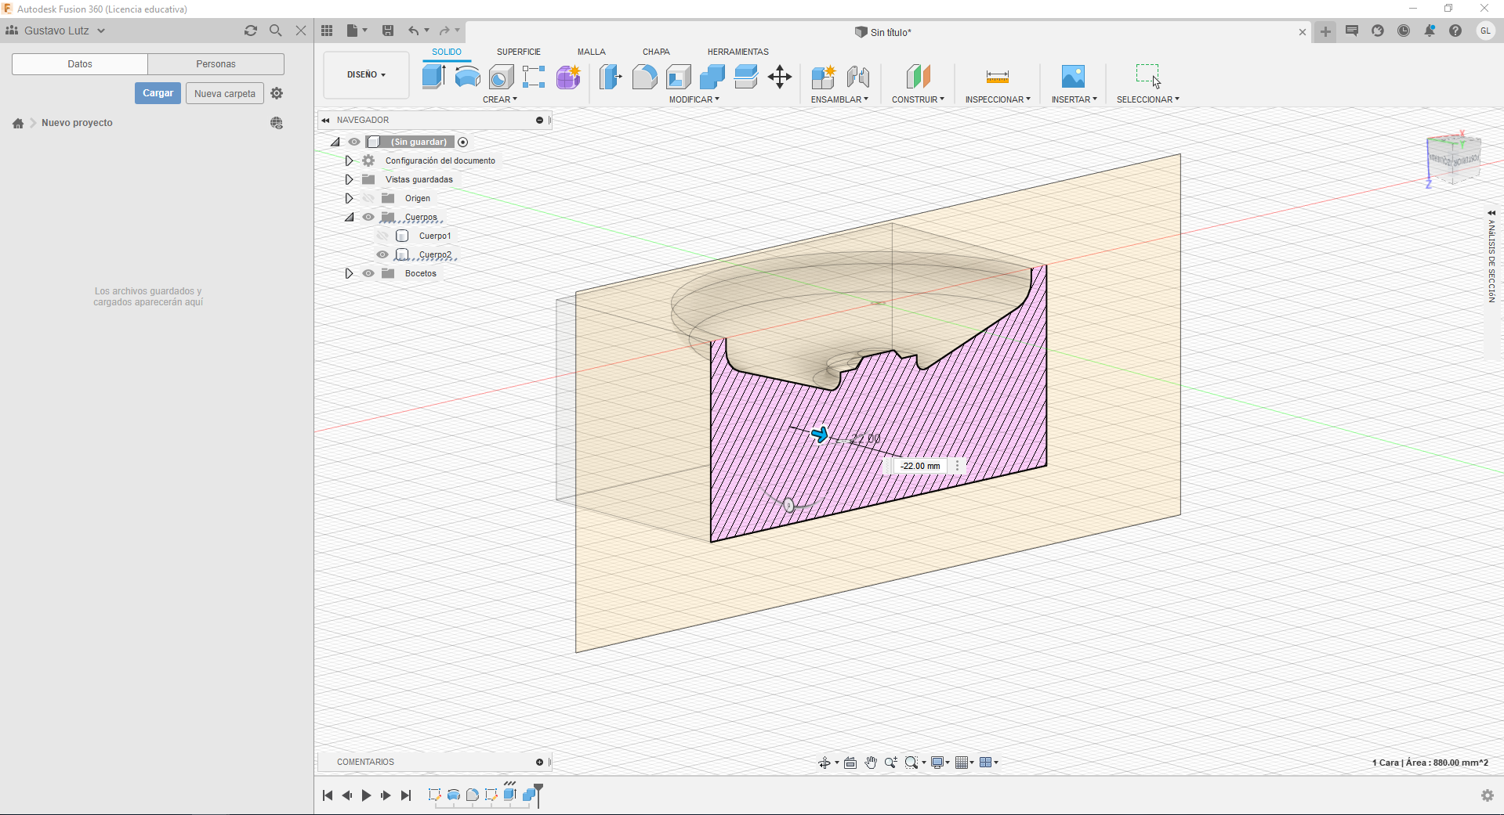The height and width of the screenshot is (815, 1504).
Task: Switch to the HERRAMIENTAS tab
Action: (738, 52)
